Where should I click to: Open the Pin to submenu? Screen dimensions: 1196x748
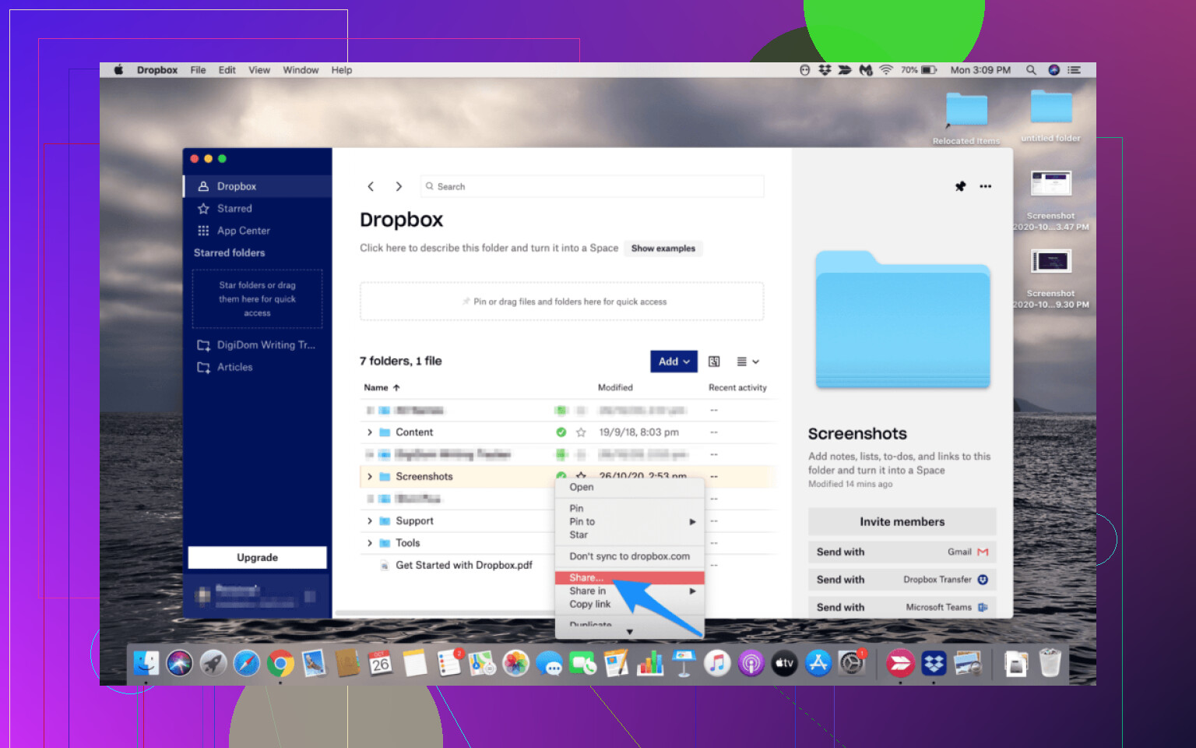629,522
